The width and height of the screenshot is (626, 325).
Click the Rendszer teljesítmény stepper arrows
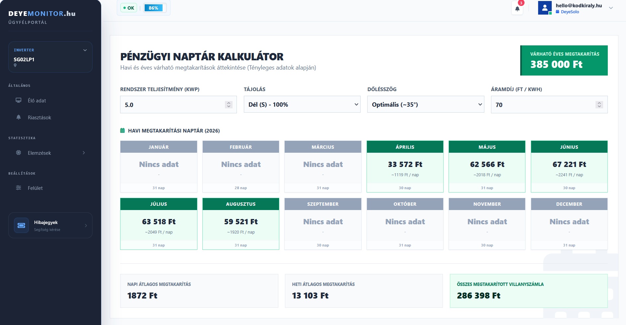(229, 105)
